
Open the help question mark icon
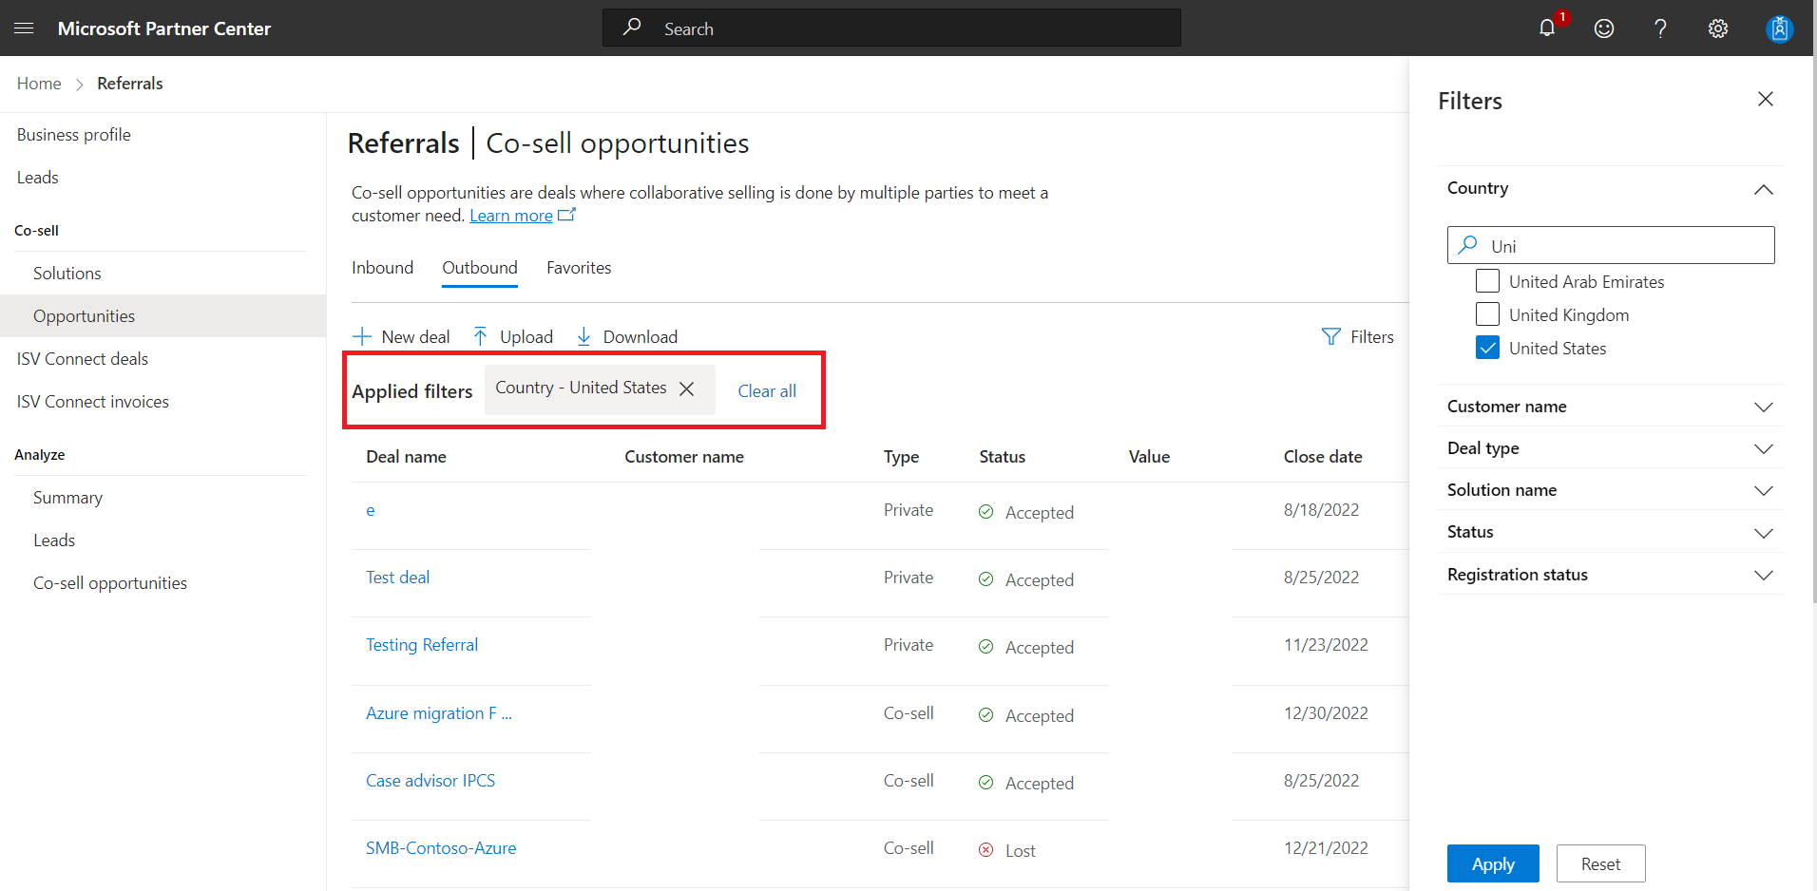tap(1660, 28)
